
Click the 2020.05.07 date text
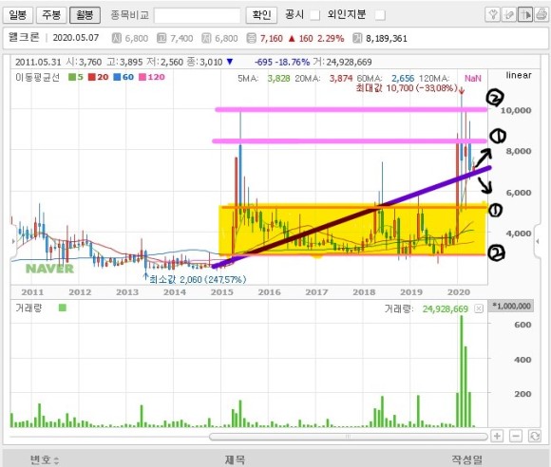[x=76, y=38]
